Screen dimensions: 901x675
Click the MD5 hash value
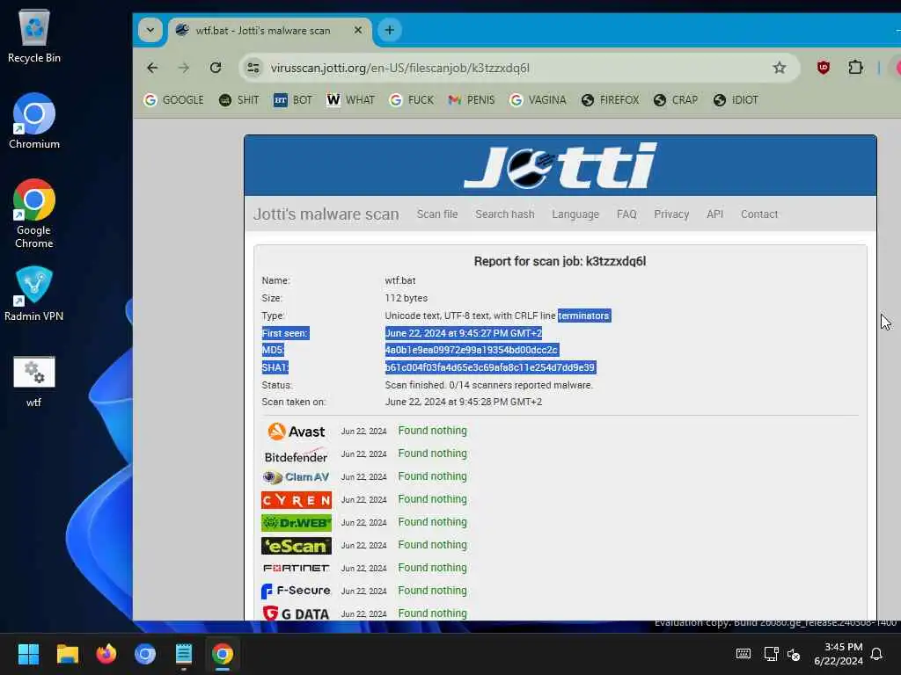coord(472,350)
